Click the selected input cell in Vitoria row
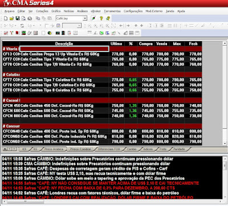Screen dimensions: 228x206 coord(64,49)
